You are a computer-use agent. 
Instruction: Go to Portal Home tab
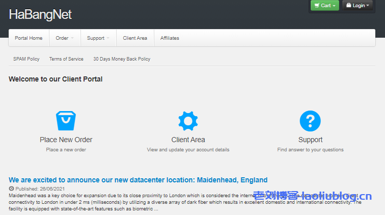point(29,38)
